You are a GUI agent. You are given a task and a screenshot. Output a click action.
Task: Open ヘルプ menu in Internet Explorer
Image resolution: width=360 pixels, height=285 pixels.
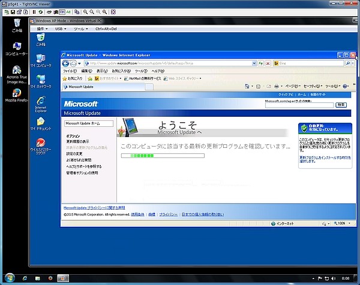(x=158, y=71)
